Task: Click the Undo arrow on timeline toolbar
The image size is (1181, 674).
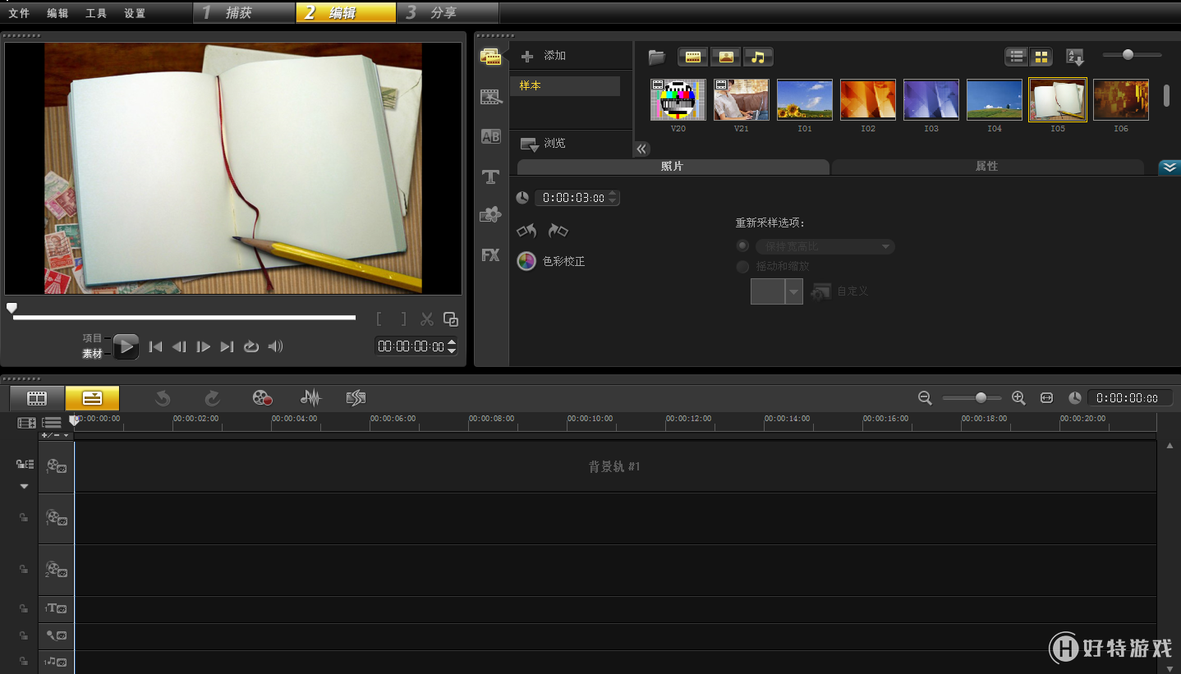Action: click(163, 398)
